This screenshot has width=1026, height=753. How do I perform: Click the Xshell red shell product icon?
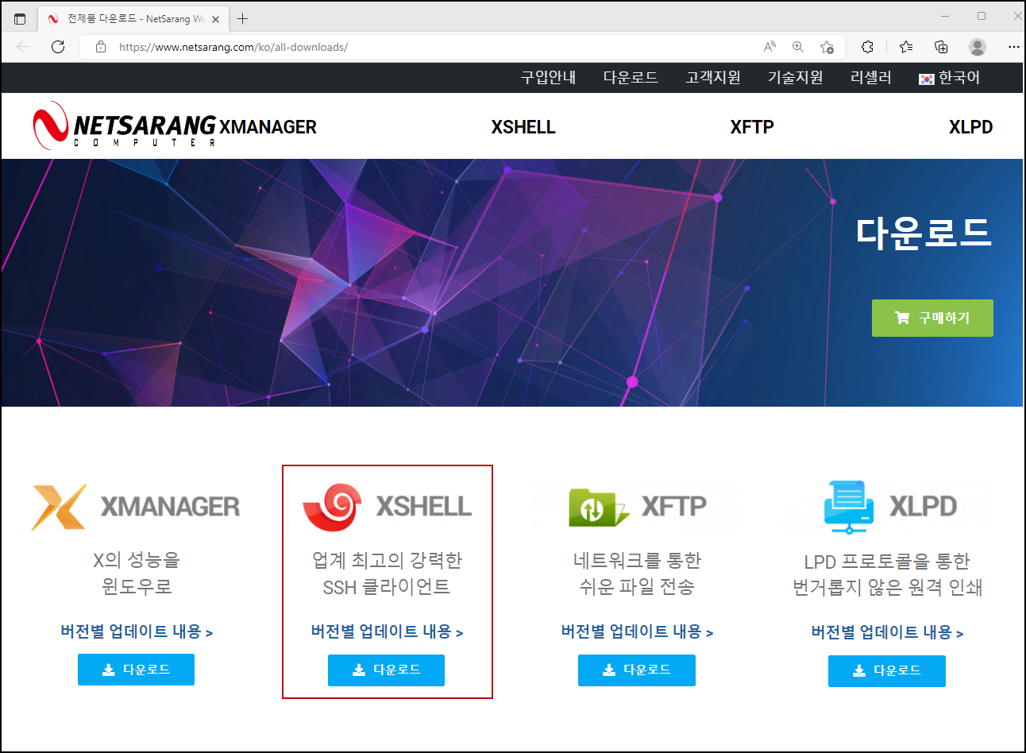point(333,506)
